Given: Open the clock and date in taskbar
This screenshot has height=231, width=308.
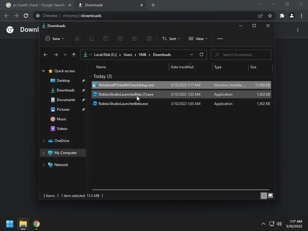Looking at the screenshot, I should pyautogui.click(x=294, y=224).
